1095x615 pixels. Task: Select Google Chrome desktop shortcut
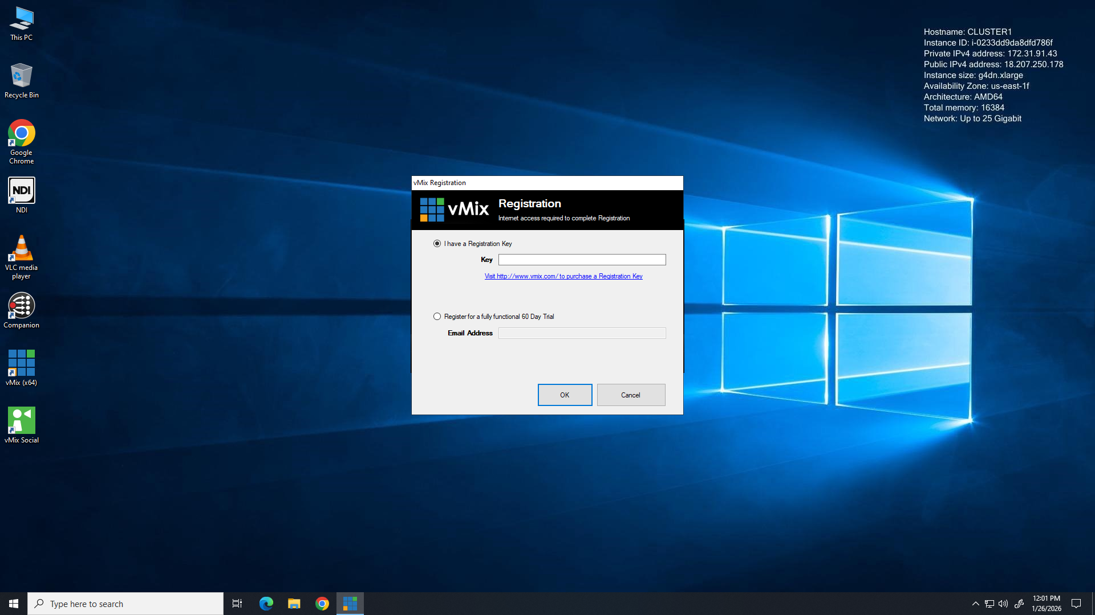pos(22,142)
